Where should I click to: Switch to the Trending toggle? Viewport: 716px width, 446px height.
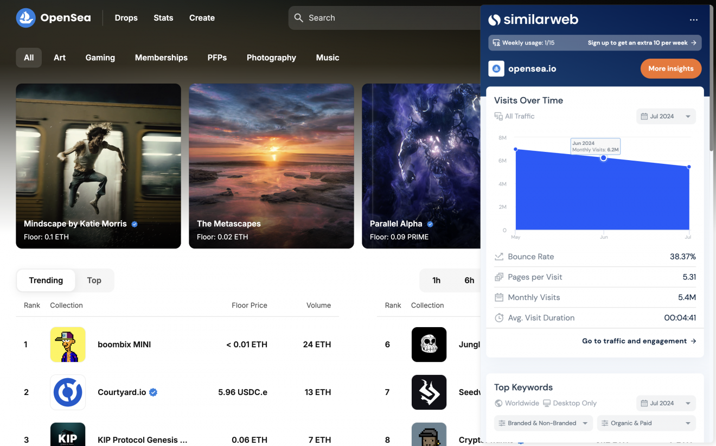(46, 281)
